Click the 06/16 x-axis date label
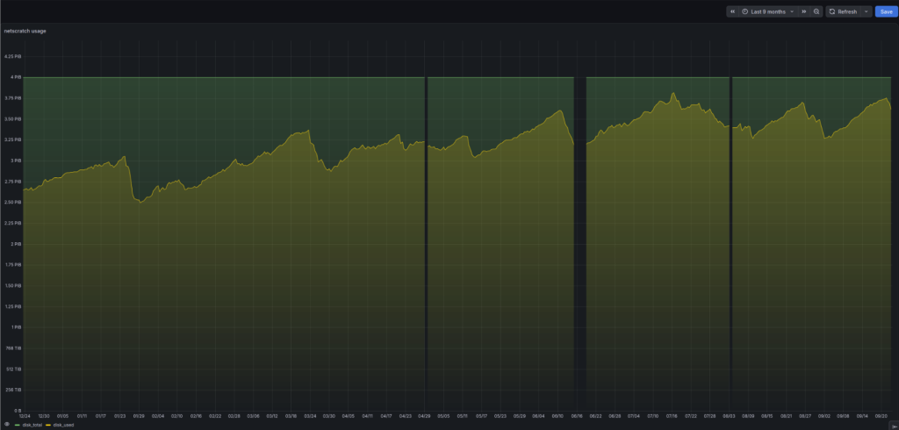 coord(577,416)
